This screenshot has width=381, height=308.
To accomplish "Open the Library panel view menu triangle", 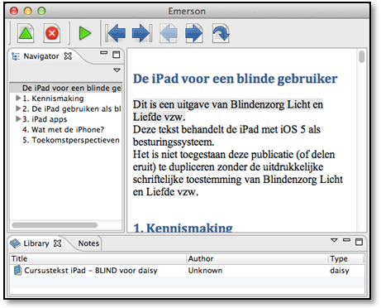I will coord(334,240).
